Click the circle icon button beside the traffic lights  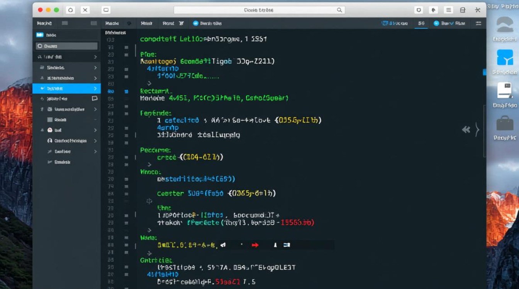point(70,10)
